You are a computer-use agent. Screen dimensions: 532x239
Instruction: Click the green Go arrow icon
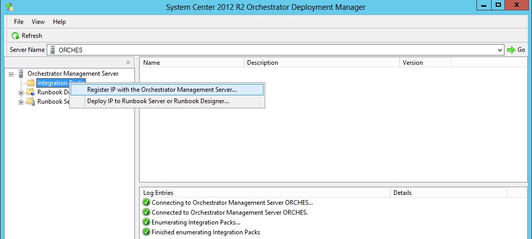[511, 50]
